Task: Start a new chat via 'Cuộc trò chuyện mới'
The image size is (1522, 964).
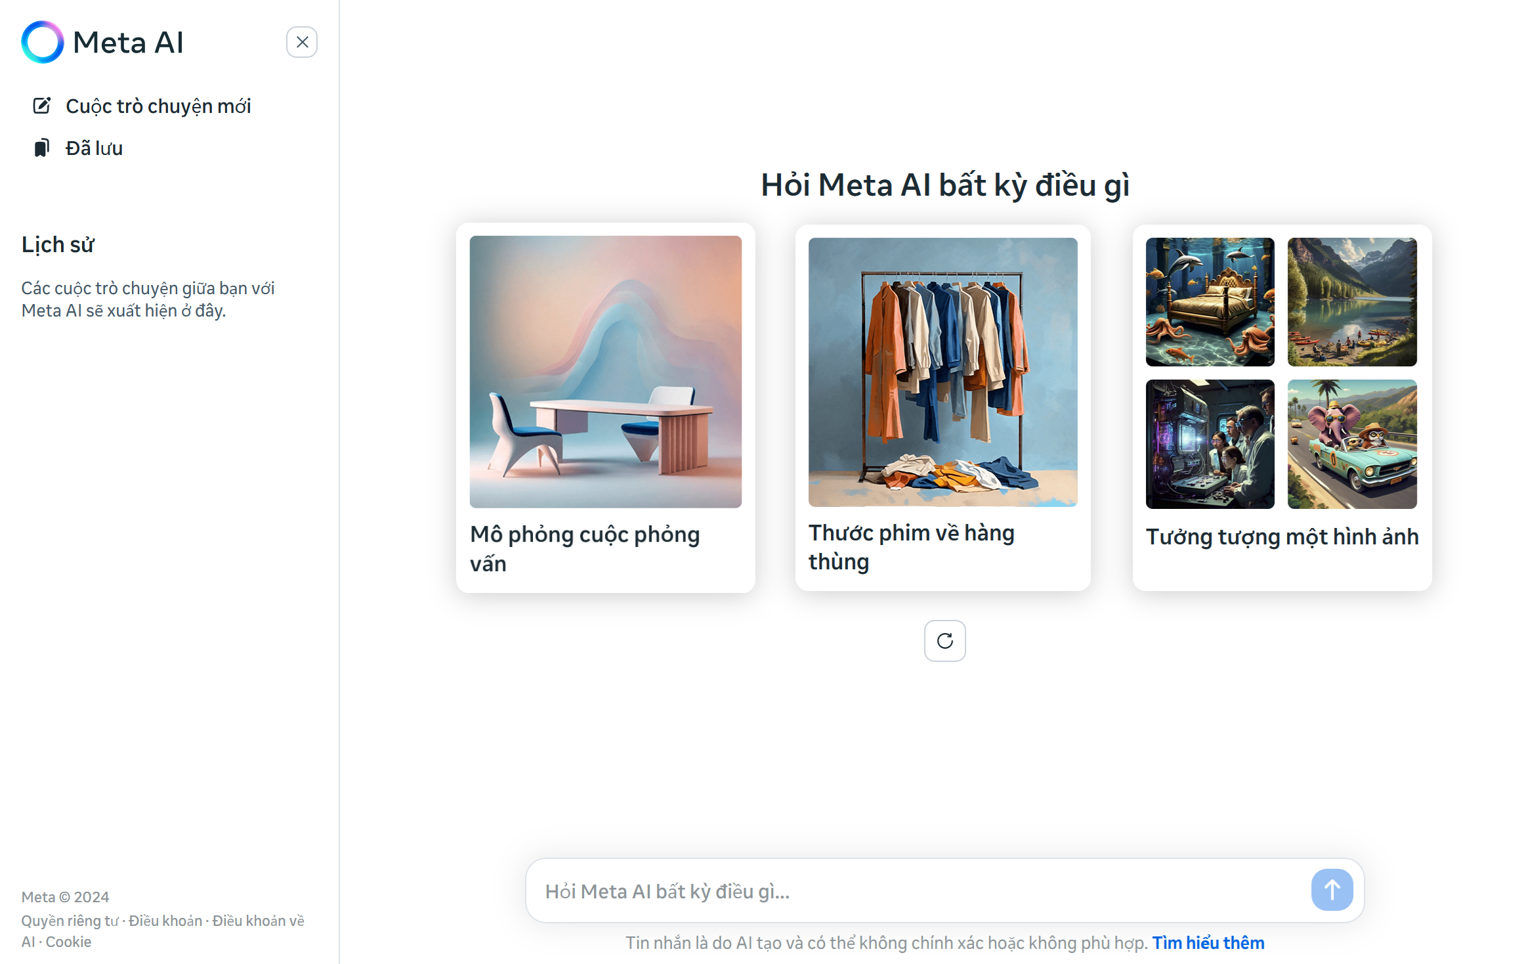Action: click(x=158, y=106)
